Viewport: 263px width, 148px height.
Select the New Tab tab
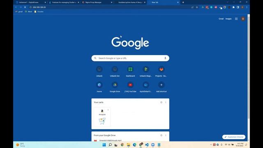pyautogui.click(x=163, y=2)
